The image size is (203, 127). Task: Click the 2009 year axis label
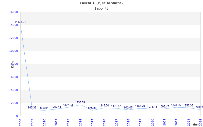point(32,122)
